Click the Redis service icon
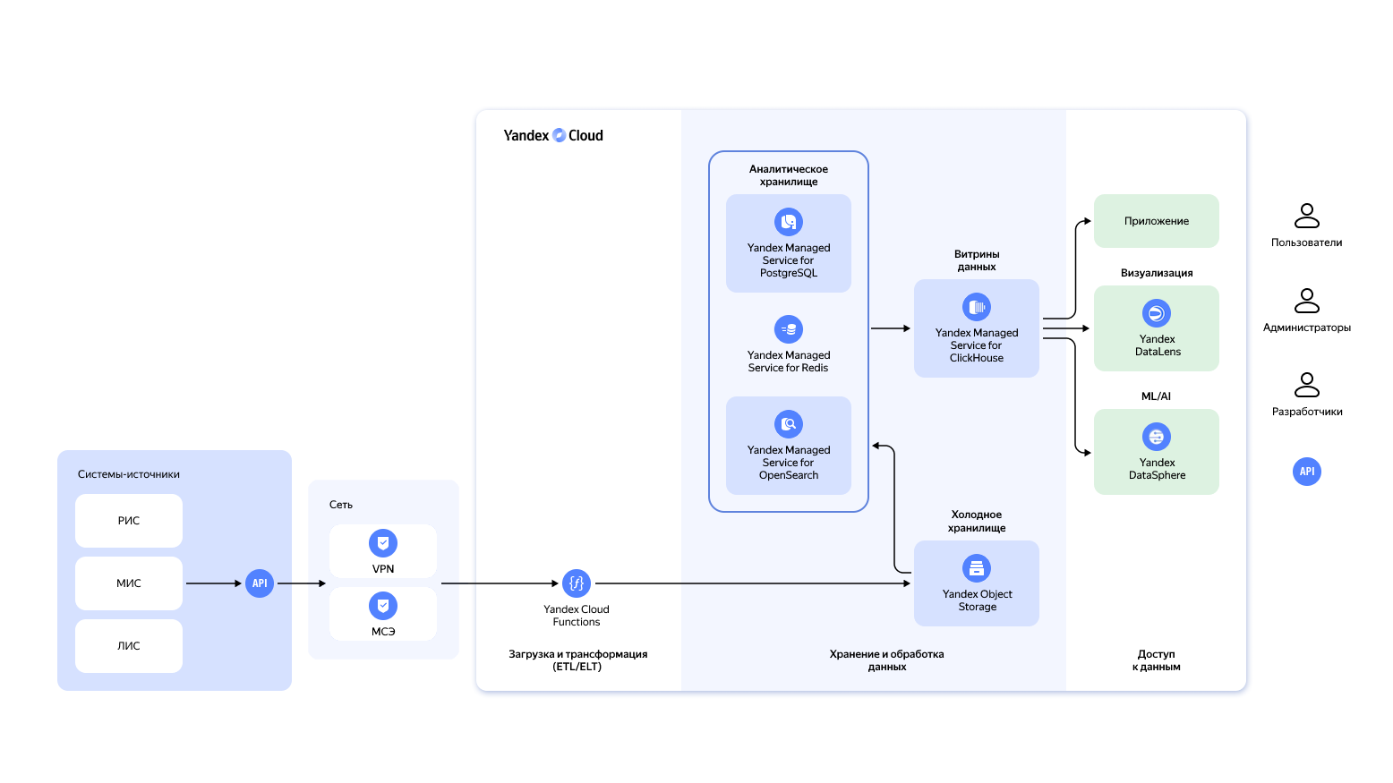The image size is (1393, 783). [x=789, y=329]
